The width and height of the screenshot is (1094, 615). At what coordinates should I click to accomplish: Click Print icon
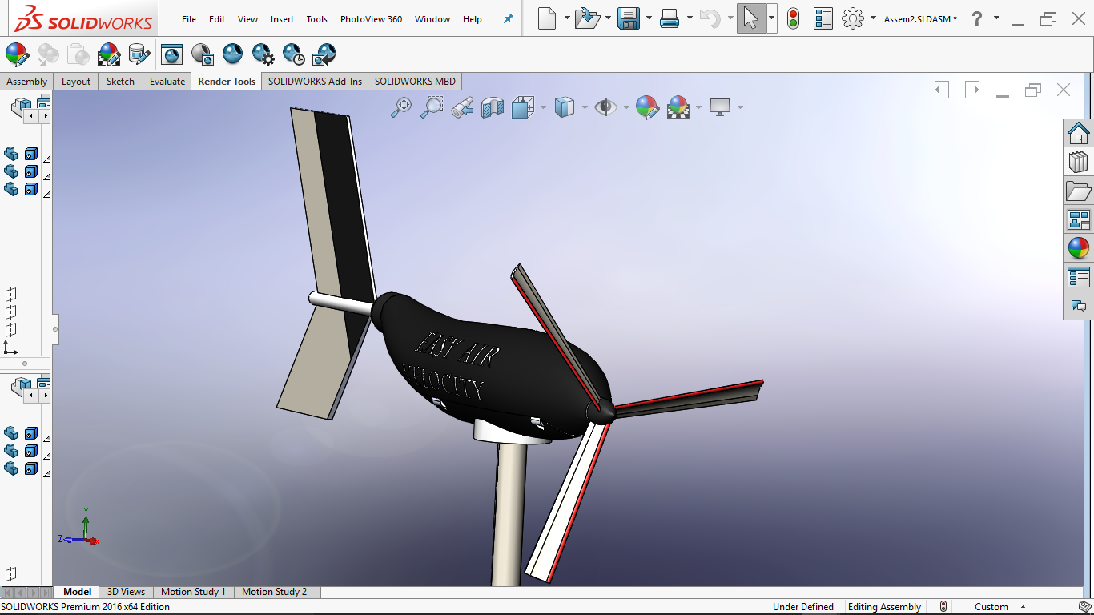670,18
